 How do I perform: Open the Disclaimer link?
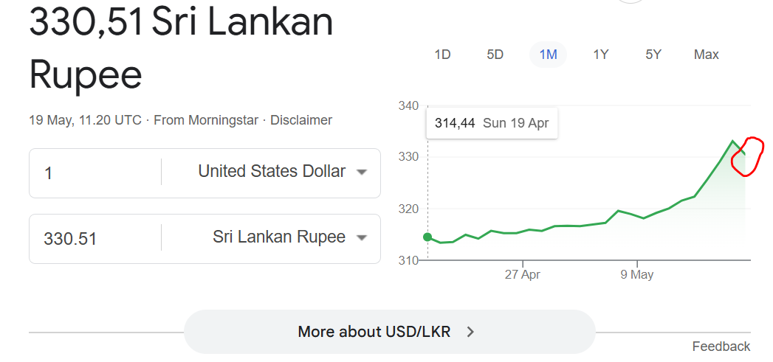(301, 119)
